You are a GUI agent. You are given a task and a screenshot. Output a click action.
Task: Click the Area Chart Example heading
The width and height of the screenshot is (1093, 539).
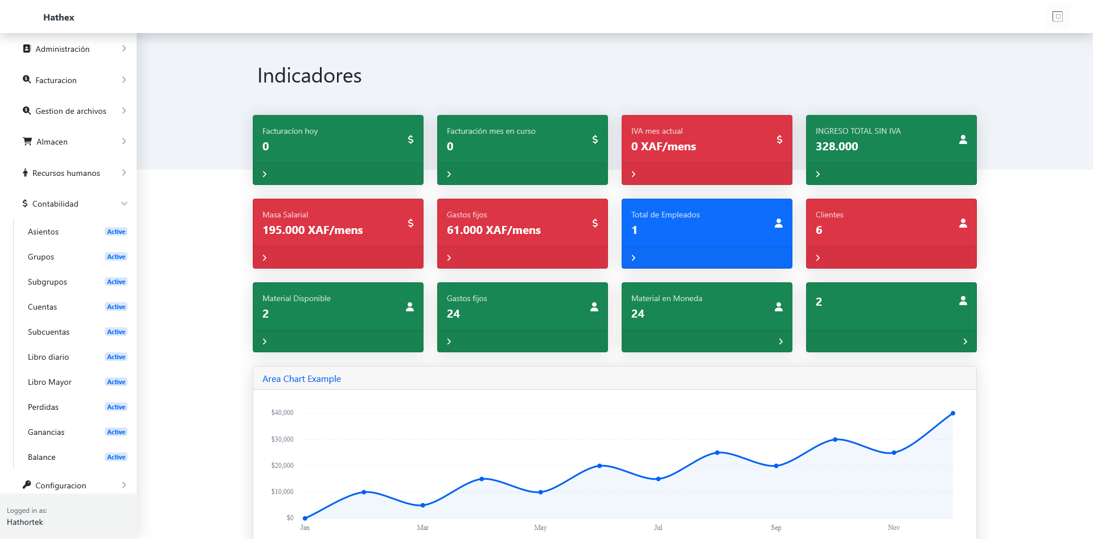pyautogui.click(x=302, y=378)
